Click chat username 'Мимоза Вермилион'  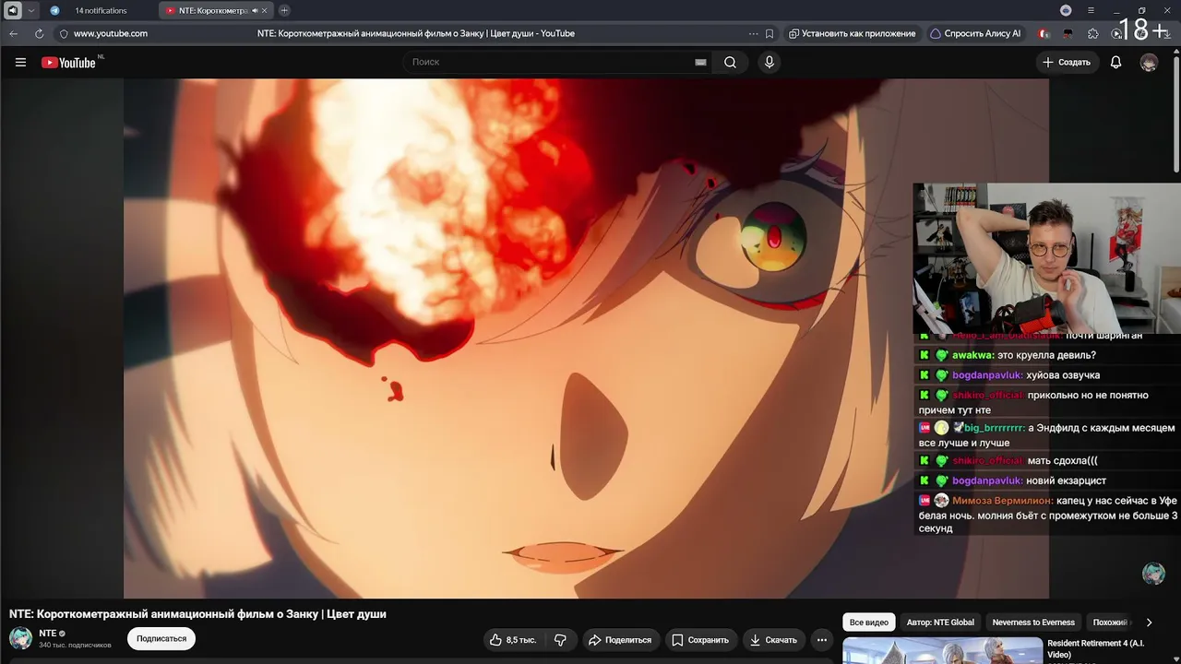(1001, 501)
